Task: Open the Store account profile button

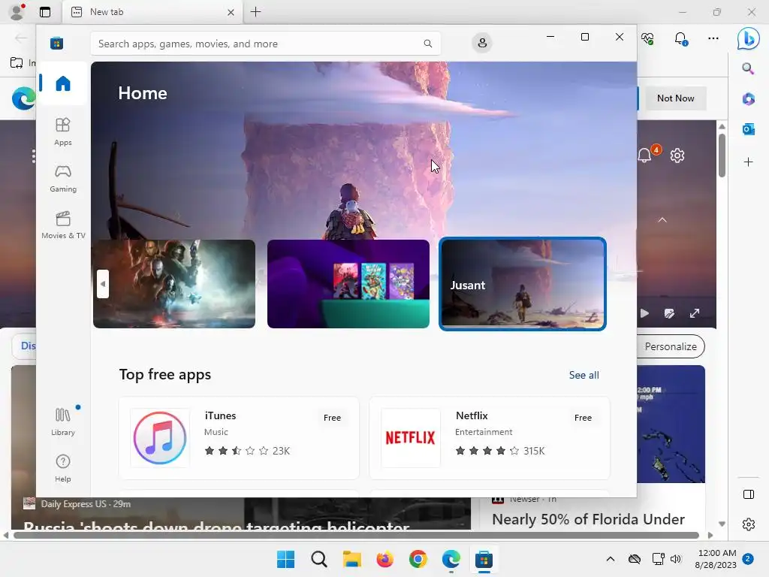Action: pos(482,43)
